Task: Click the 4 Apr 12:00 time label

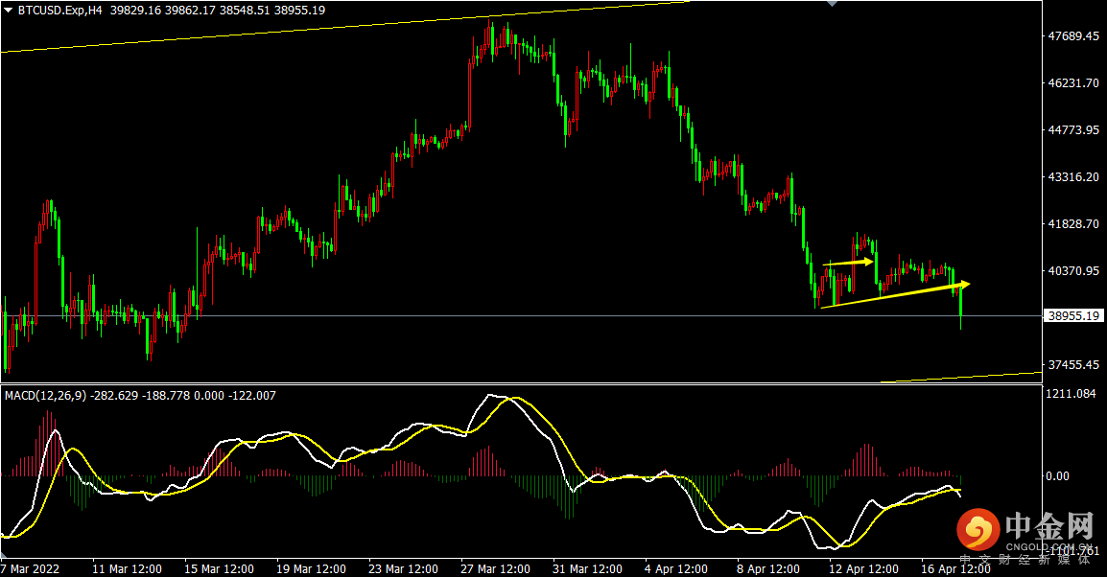Action: [x=676, y=569]
